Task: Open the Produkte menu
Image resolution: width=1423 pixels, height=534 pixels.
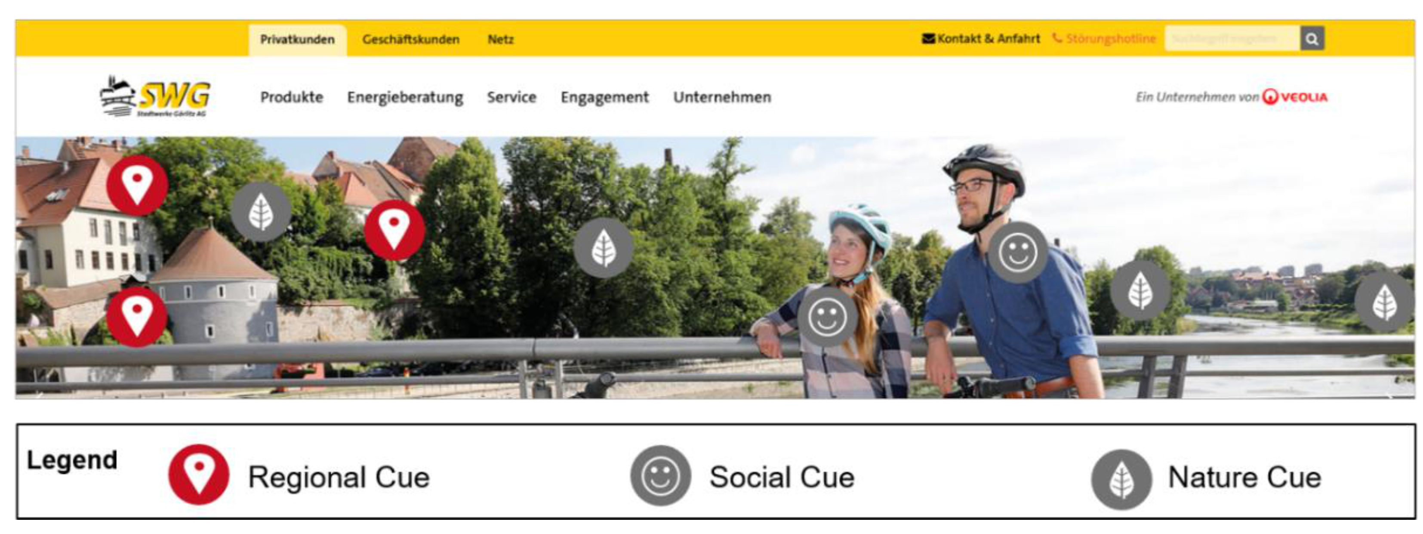Action: tap(292, 97)
